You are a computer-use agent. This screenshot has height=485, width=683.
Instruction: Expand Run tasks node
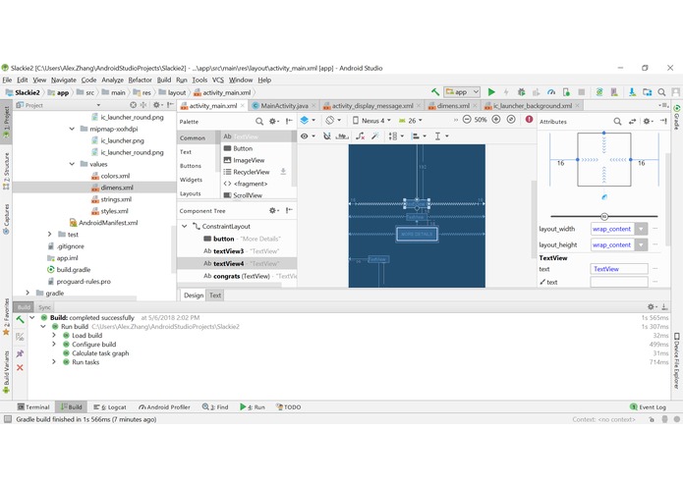54,362
